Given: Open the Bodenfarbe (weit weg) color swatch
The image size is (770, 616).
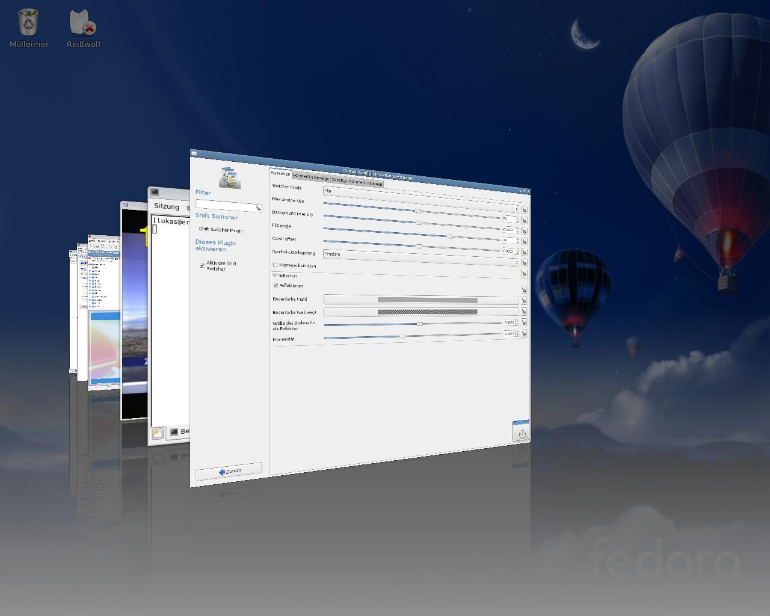Looking at the screenshot, I should click(421, 312).
